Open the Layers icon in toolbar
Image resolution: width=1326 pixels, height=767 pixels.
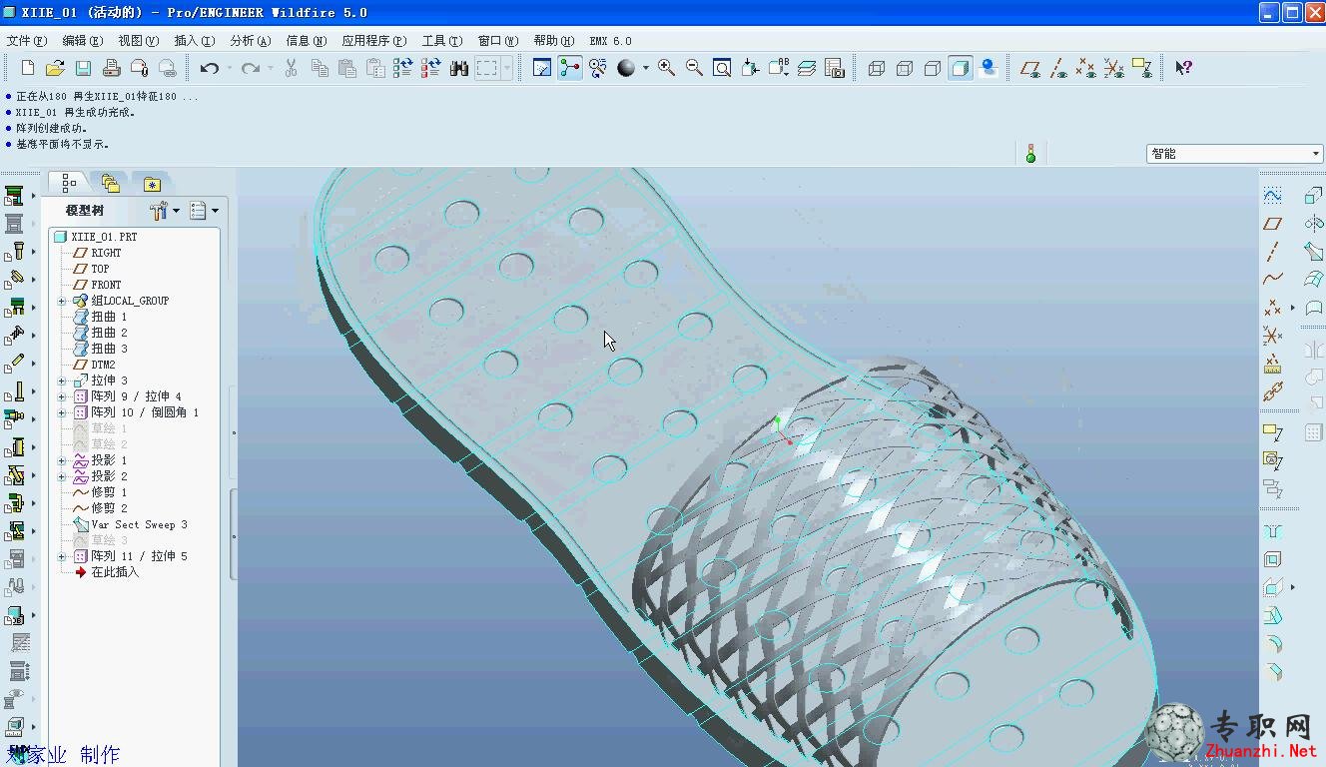[807, 68]
